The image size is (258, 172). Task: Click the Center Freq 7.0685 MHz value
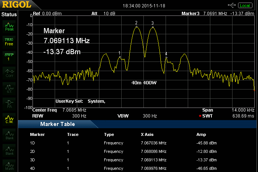pyautogui.click(x=74, y=110)
